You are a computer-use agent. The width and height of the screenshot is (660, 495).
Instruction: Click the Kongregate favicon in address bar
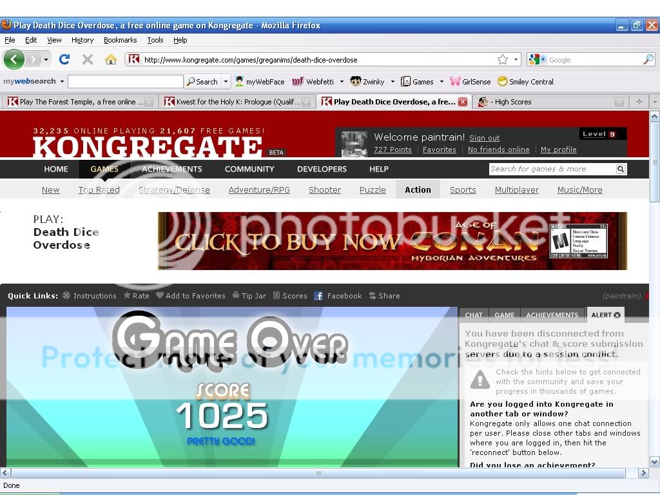coord(134,59)
